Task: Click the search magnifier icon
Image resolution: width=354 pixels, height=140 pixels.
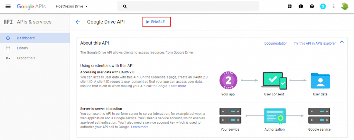Action: click(x=125, y=7)
